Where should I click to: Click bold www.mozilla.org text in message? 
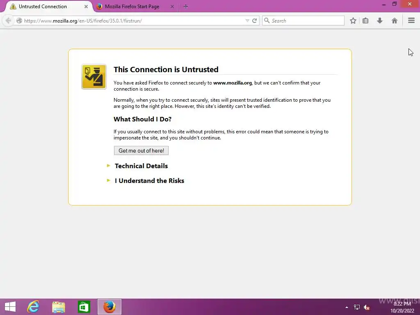[x=232, y=83]
